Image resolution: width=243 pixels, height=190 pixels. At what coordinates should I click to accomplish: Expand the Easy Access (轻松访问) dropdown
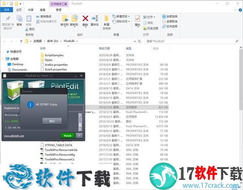122,21
